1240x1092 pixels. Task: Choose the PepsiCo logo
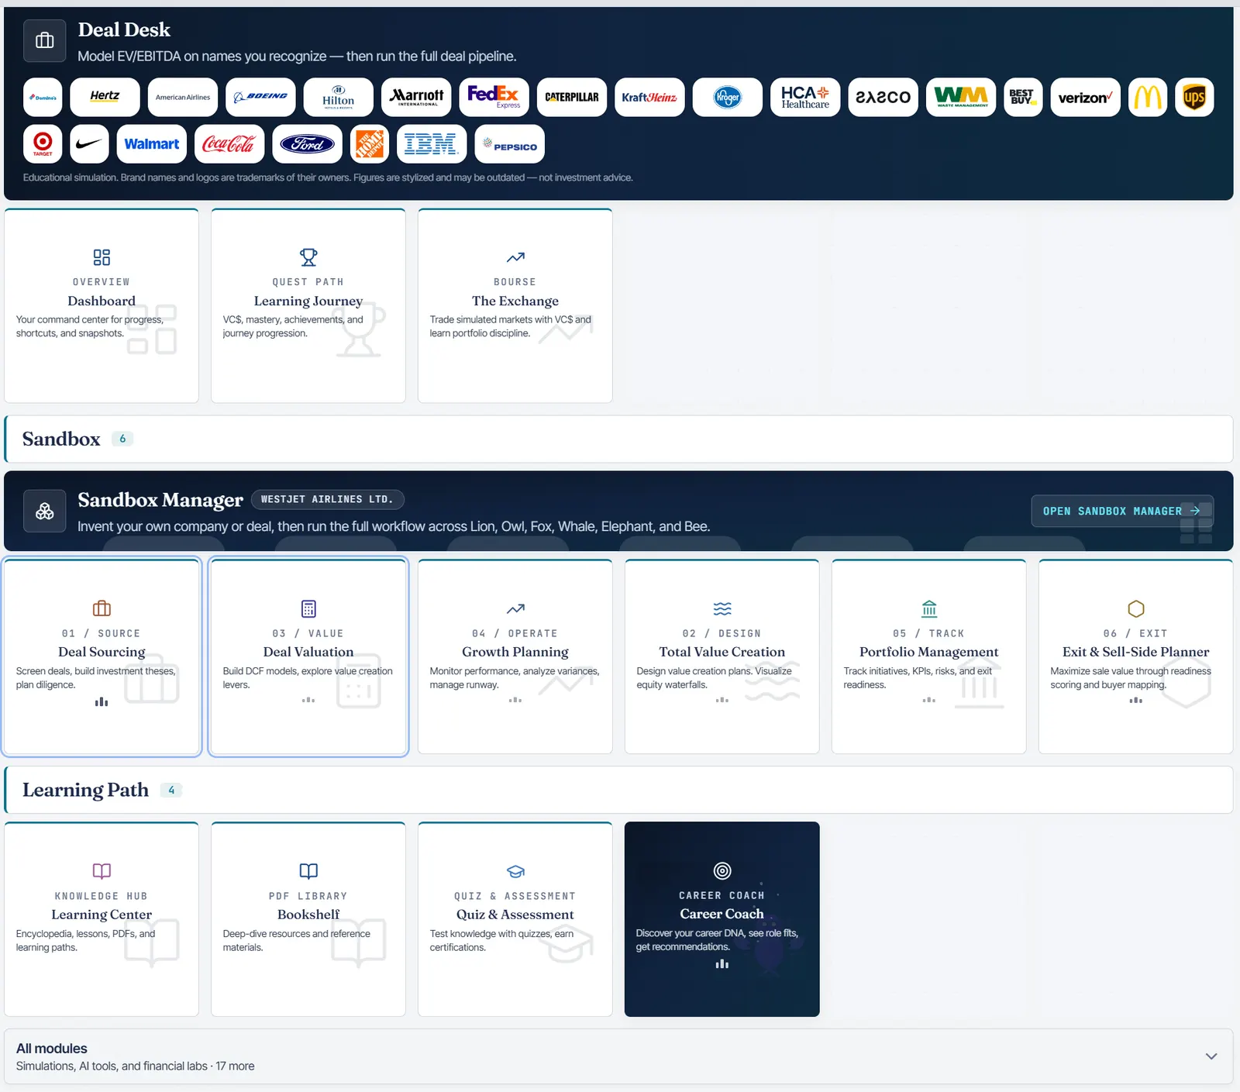(509, 144)
